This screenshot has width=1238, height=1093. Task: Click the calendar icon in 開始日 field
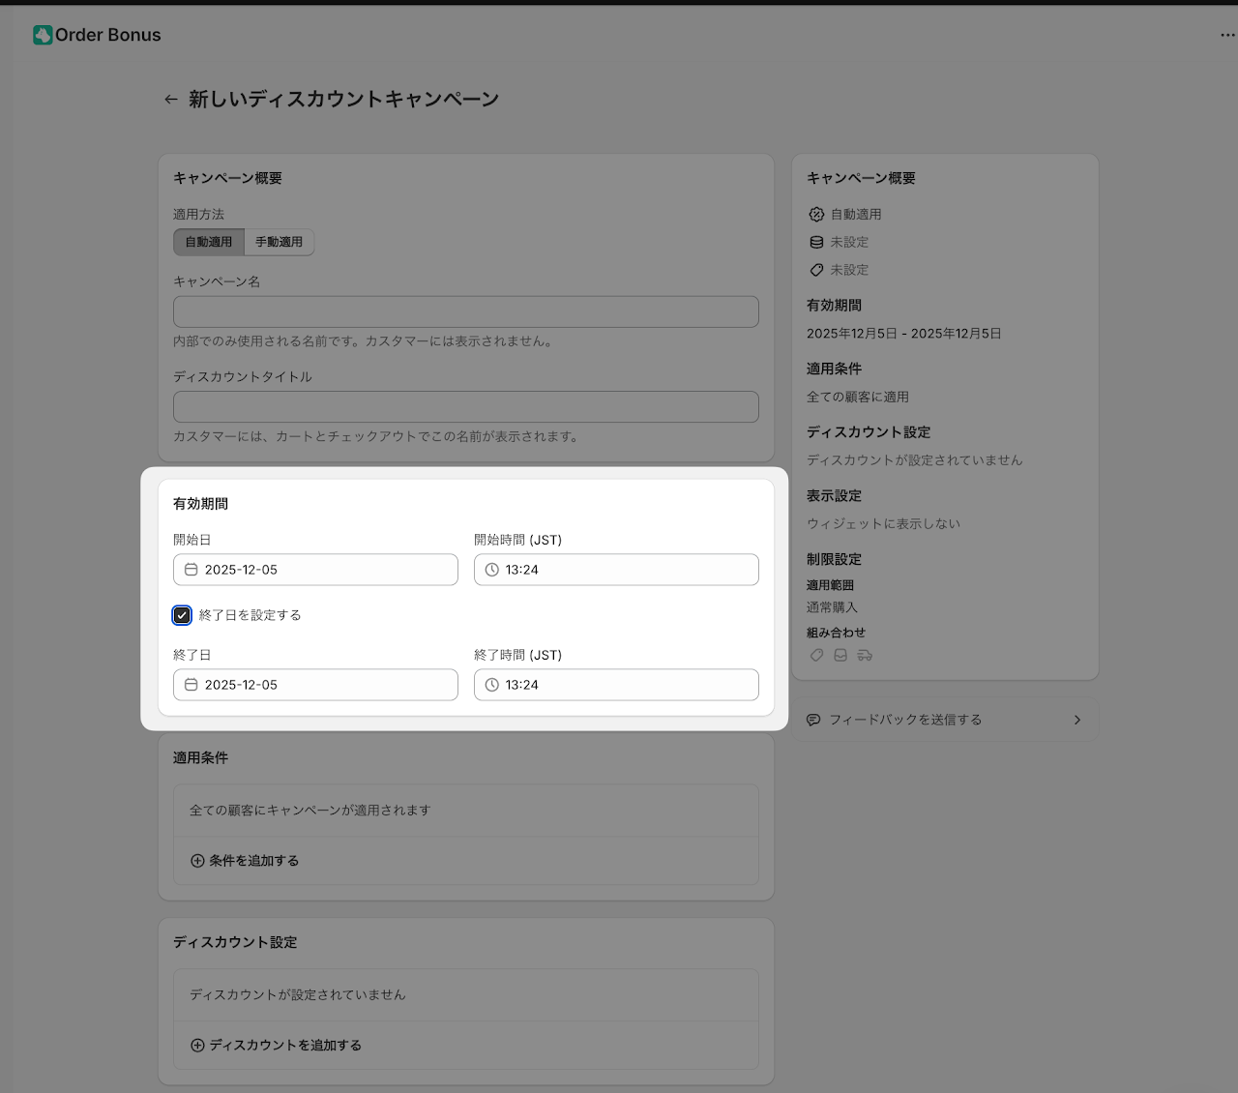coord(192,570)
